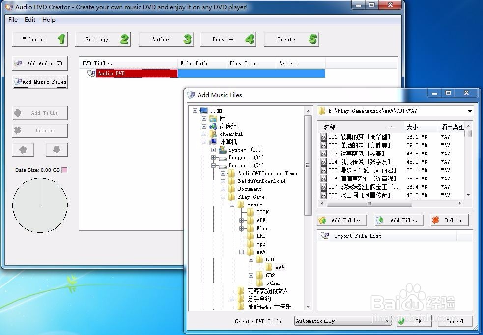
Task: Expand the AudioDVDCreator_Temp folder node
Action: pyautogui.click(x=223, y=174)
